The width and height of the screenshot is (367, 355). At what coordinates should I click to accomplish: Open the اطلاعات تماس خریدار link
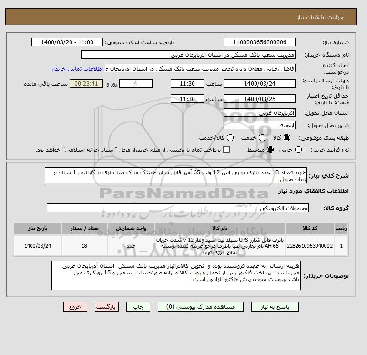[77, 69]
